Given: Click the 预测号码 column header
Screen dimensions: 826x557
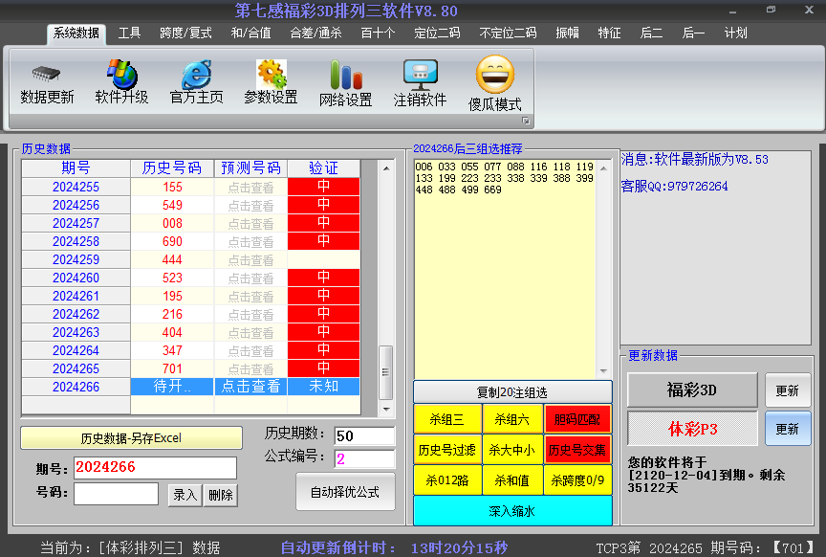Looking at the screenshot, I should pos(250,168).
